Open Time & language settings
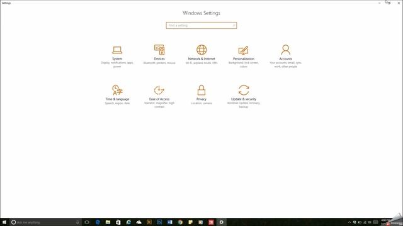Image resolution: width=403 pixels, height=226 pixels. (117, 95)
